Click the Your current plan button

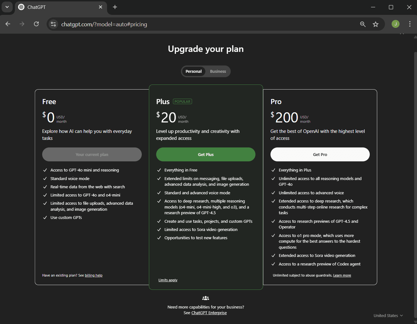click(92, 154)
